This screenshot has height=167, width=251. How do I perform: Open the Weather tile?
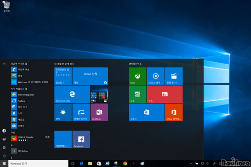tap(63, 112)
